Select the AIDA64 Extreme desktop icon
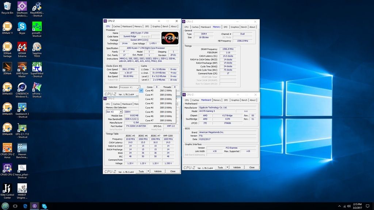Viewport: 374px width, 210px height. pos(22,50)
